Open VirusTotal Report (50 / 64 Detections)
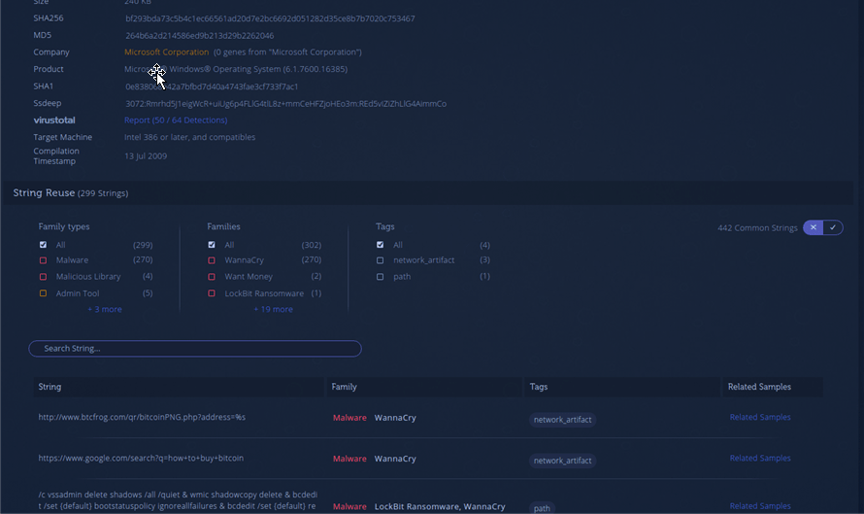The height and width of the screenshot is (514, 864). coord(176,120)
